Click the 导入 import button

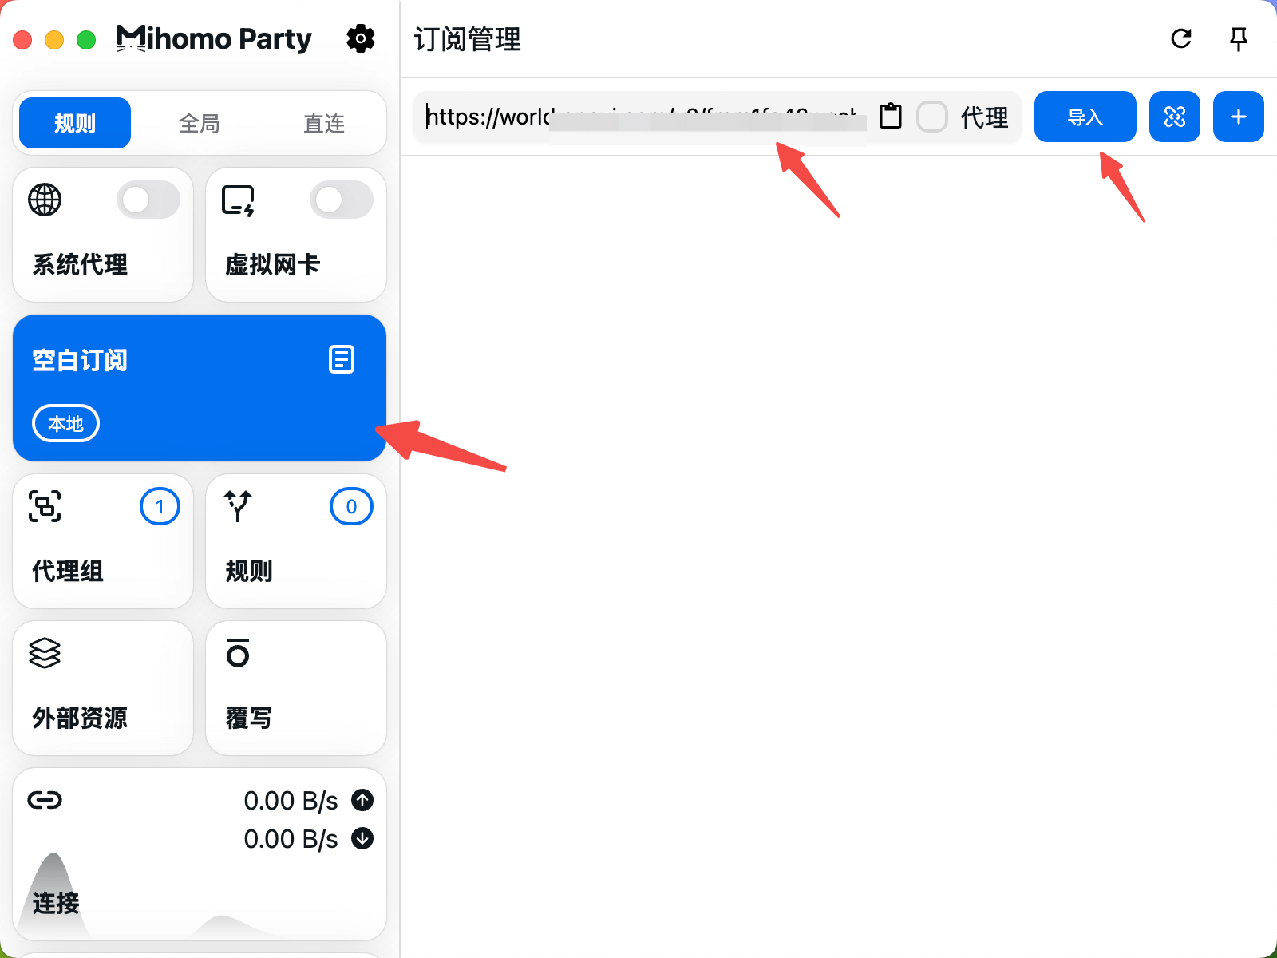1085,117
